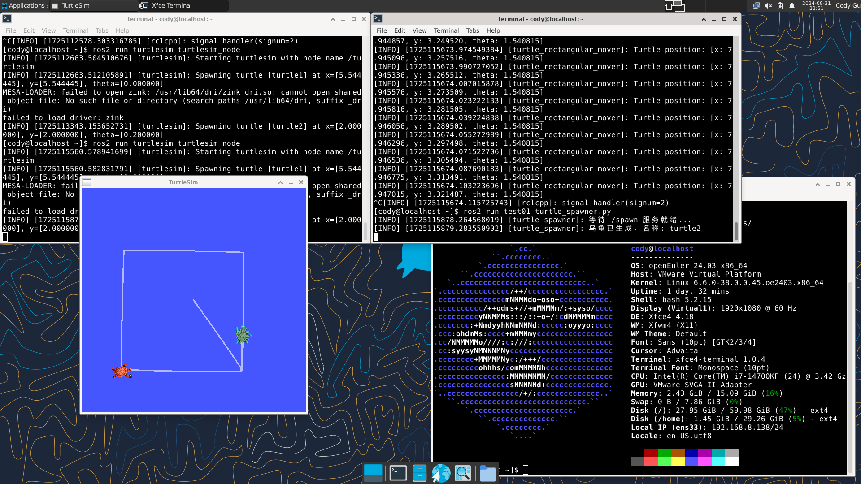861x484 pixels.
Task: Open the TurtleSim window menu icon
Action: coord(87,182)
